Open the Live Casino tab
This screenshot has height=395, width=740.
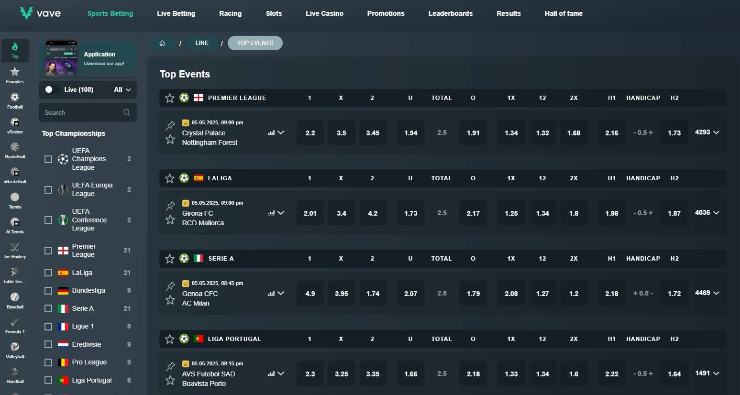click(325, 13)
